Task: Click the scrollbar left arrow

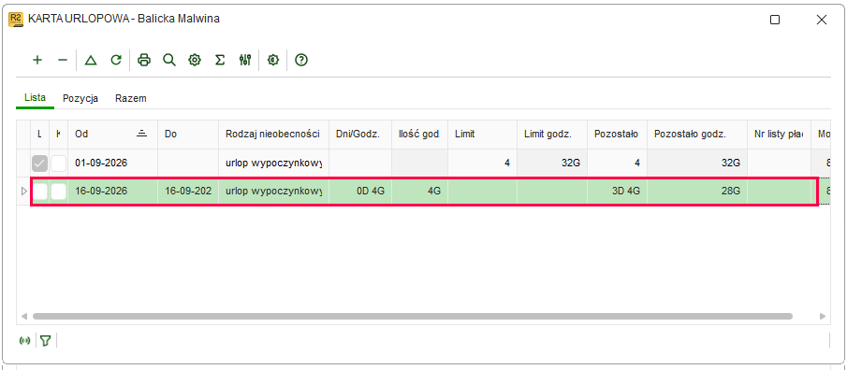Action: [23, 316]
